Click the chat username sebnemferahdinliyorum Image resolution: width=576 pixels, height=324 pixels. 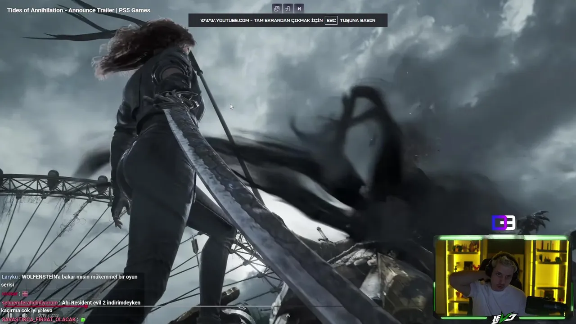29,303
